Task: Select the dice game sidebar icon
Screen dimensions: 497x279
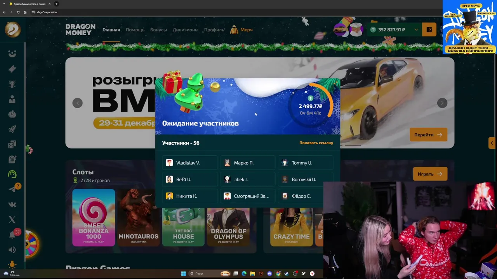Action: (x=12, y=145)
